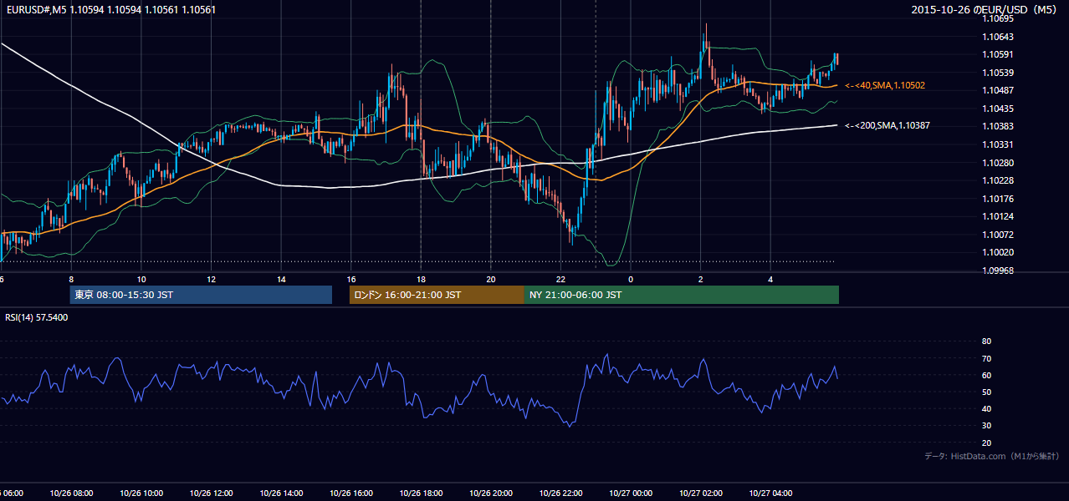Click RSI axis level 70
The image size is (1069, 501).
[986, 358]
